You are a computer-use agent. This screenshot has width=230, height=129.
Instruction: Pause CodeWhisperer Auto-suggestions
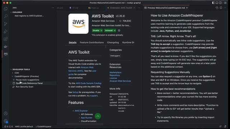[x=27, y=80]
